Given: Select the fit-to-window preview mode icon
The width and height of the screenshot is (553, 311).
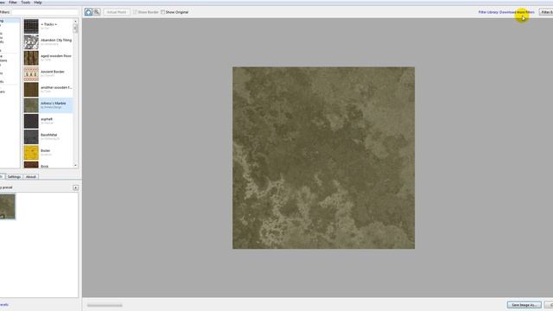Looking at the screenshot, I should [88, 12].
